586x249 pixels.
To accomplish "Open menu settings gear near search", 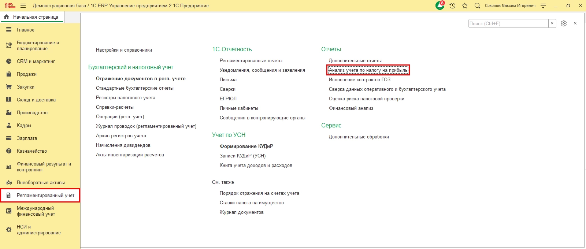I will (x=564, y=23).
